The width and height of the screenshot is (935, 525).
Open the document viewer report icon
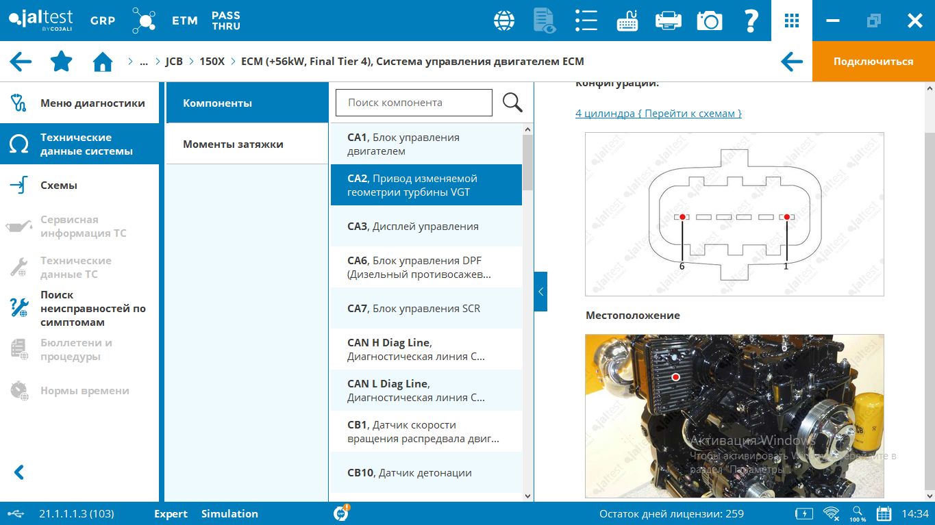pos(545,21)
